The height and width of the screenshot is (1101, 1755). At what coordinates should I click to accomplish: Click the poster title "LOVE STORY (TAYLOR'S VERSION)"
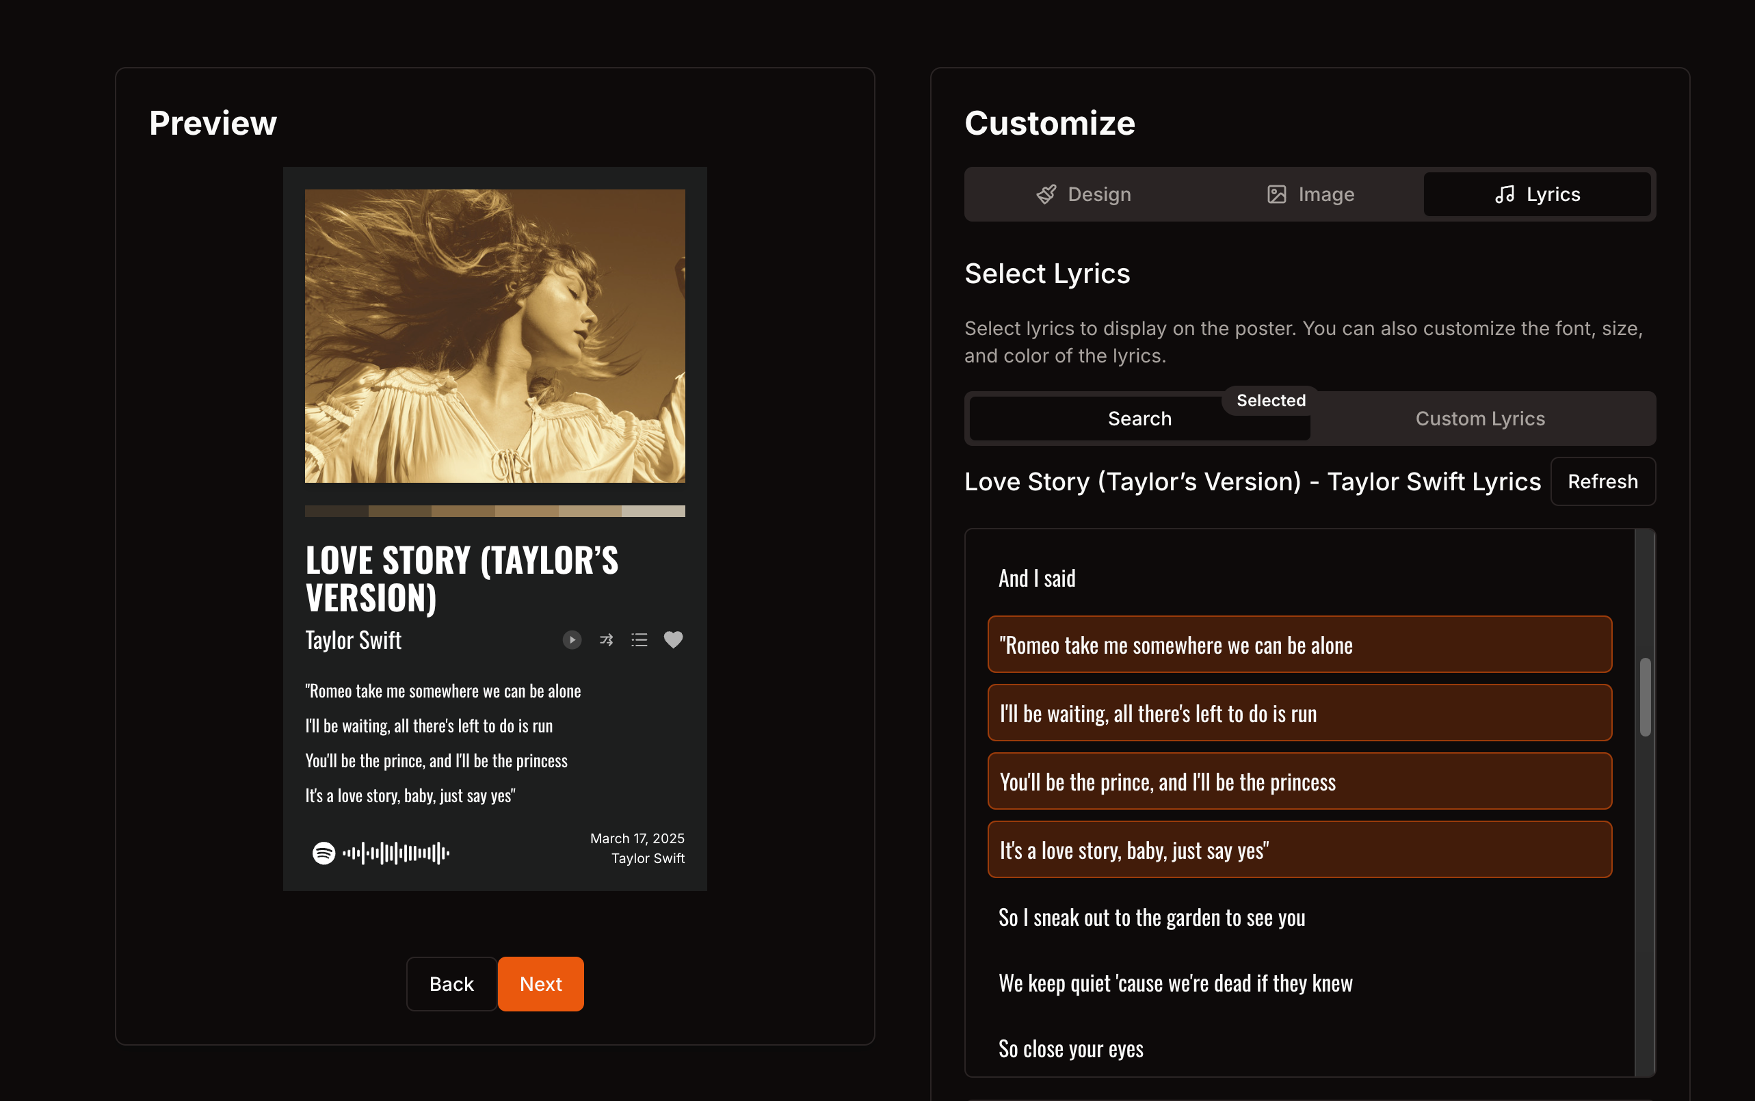(462, 579)
